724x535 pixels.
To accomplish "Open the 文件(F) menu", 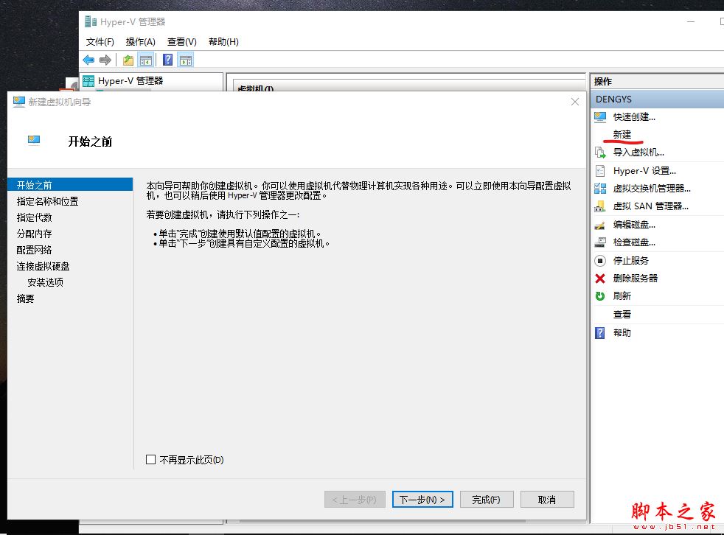I will click(100, 42).
